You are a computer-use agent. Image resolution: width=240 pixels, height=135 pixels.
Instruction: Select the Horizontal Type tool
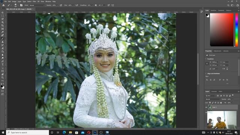[x=3, y=64]
